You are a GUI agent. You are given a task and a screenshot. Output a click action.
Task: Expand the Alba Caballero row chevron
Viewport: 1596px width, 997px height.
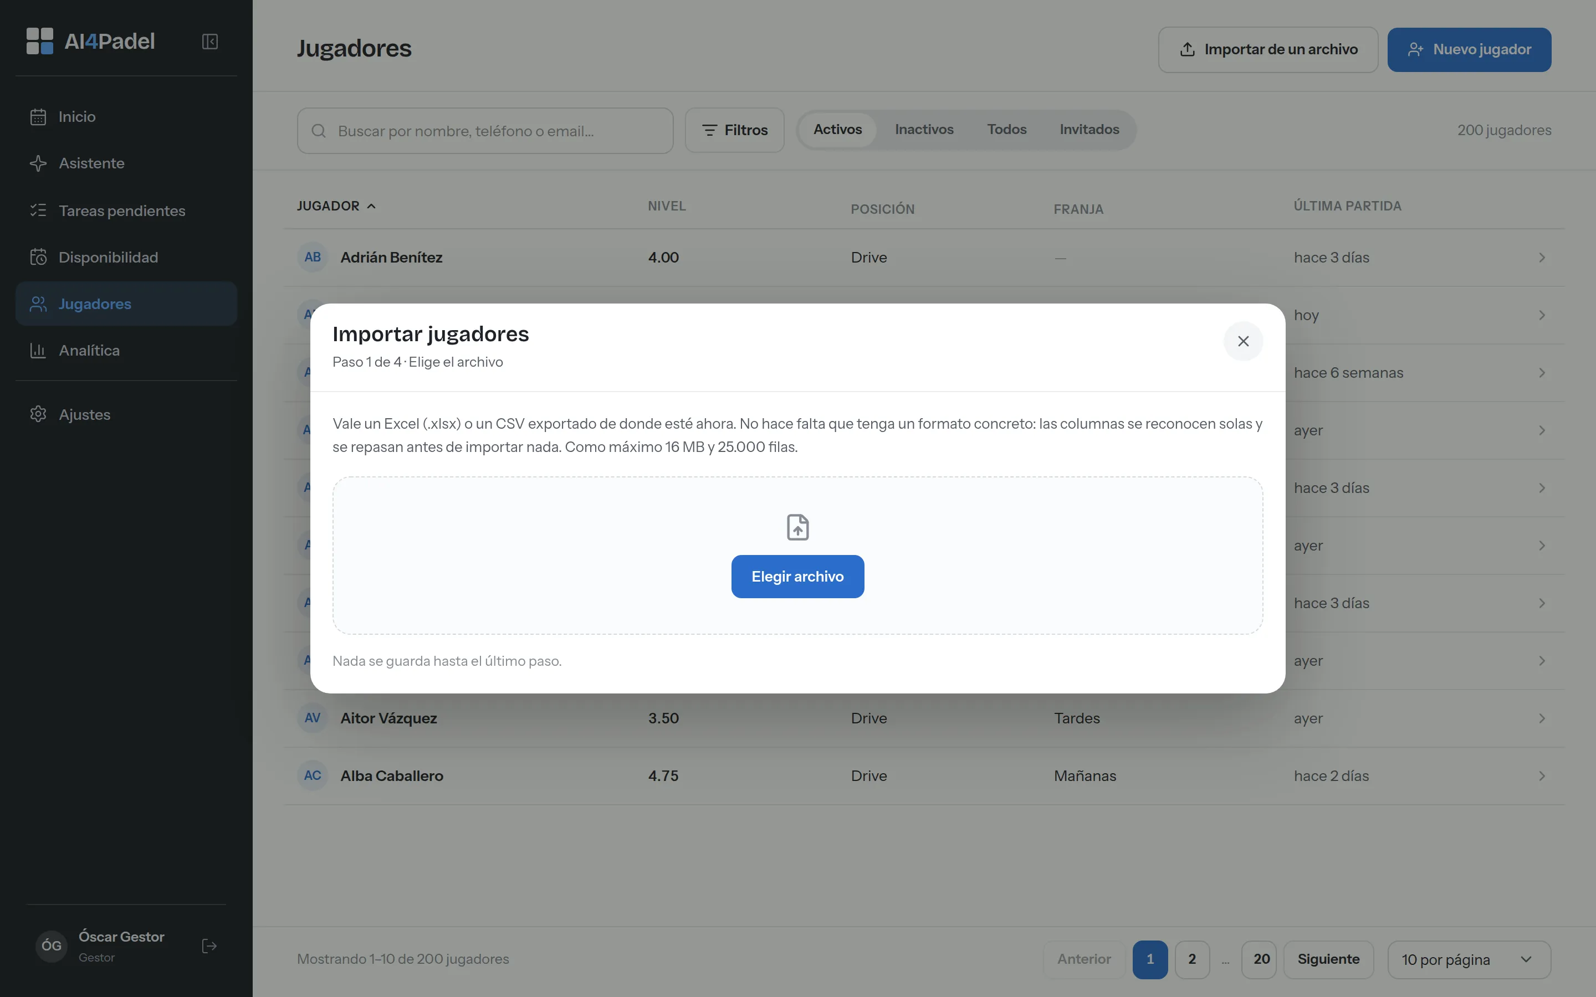coord(1541,776)
